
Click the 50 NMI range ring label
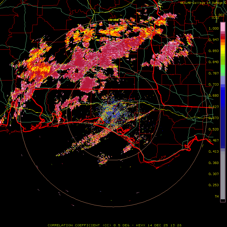coord(113,67)
